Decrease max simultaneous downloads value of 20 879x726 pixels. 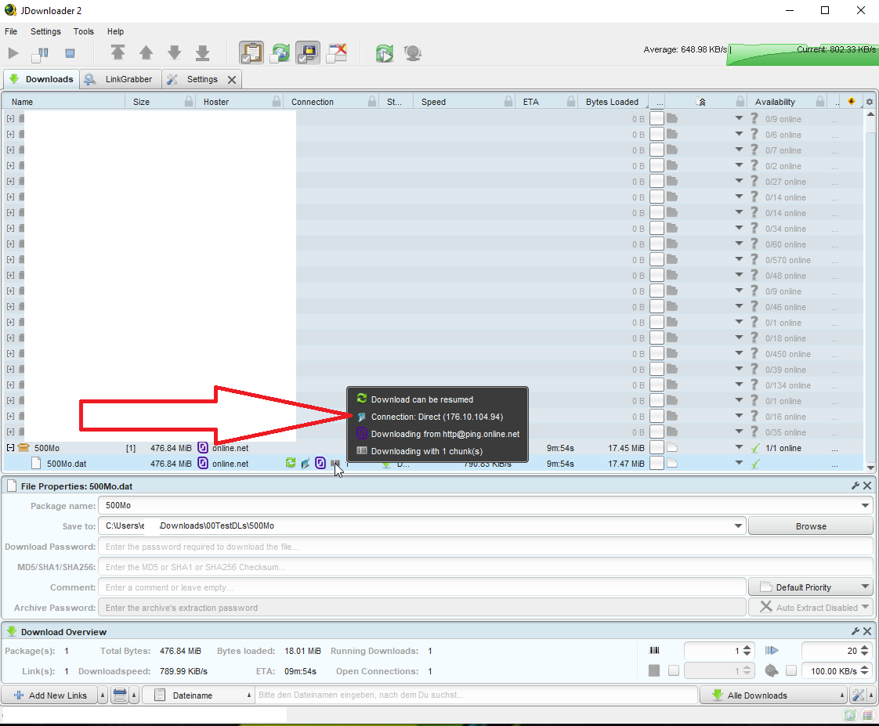(864, 654)
